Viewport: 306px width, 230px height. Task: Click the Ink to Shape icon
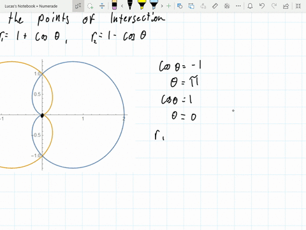coord(191,6)
